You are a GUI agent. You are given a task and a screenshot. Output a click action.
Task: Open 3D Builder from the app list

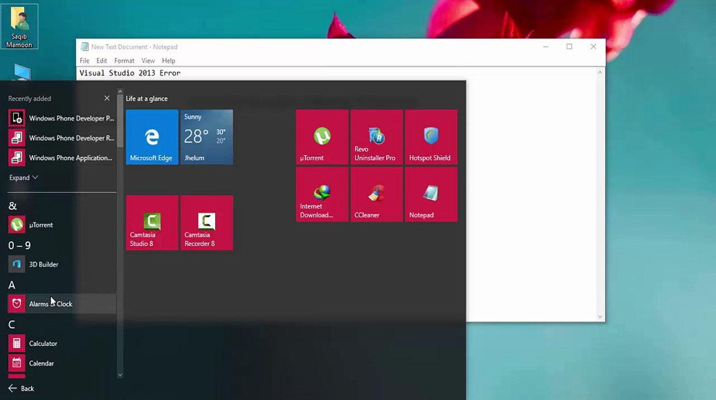point(62,264)
